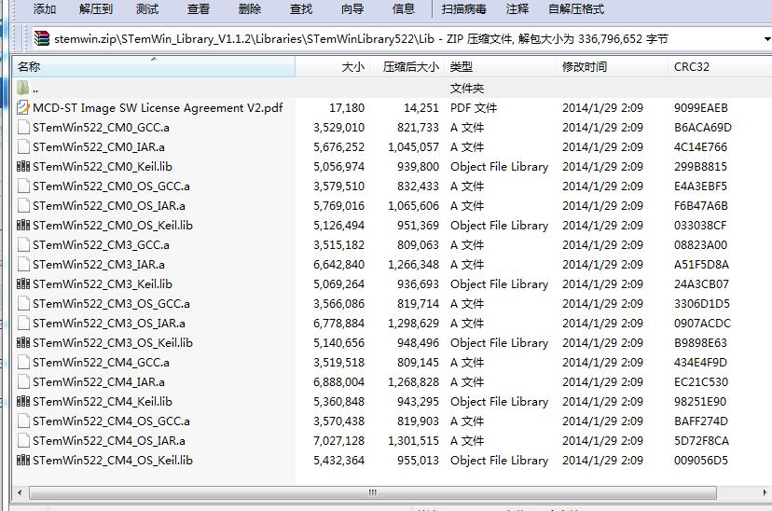
Task: Click the parent folder icon beside ..
Action: pyautogui.click(x=23, y=89)
